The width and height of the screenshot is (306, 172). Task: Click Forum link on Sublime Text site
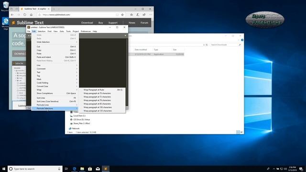click(x=144, y=23)
